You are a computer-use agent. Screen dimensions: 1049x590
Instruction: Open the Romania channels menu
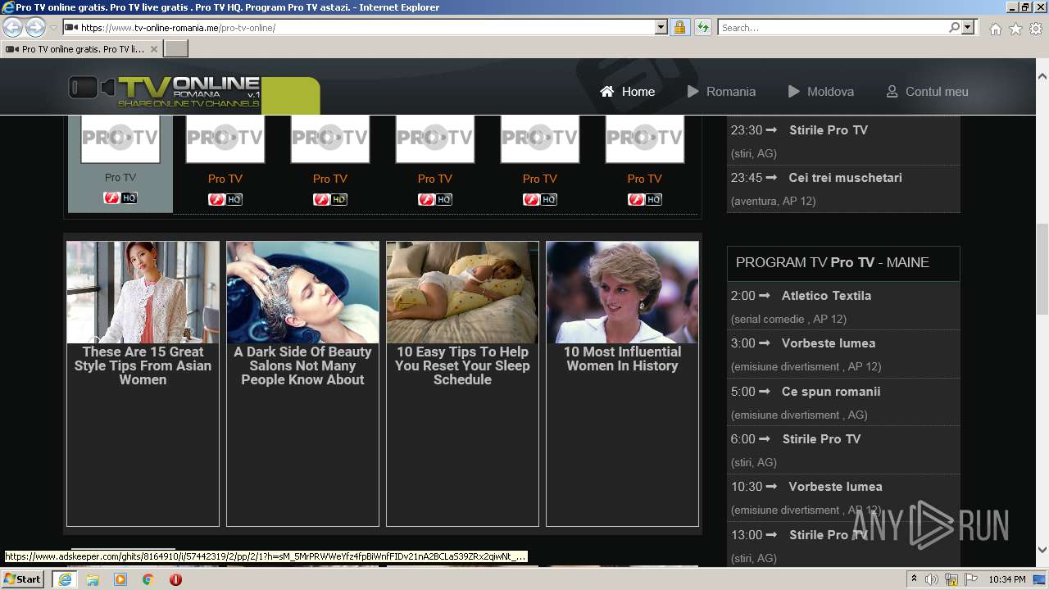pos(721,91)
